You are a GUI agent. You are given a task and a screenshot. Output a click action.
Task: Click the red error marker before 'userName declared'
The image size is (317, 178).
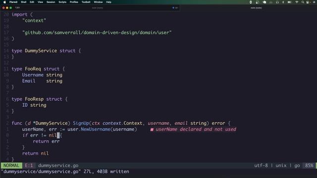[x=152, y=130]
